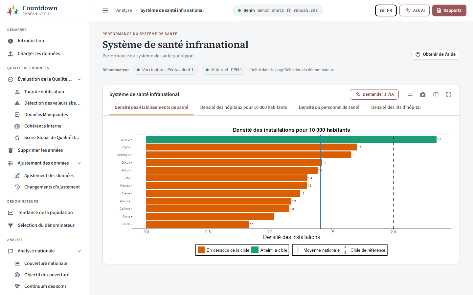Open the Ask AI button
Viewport: 473px width, 295px height.
click(415, 10)
